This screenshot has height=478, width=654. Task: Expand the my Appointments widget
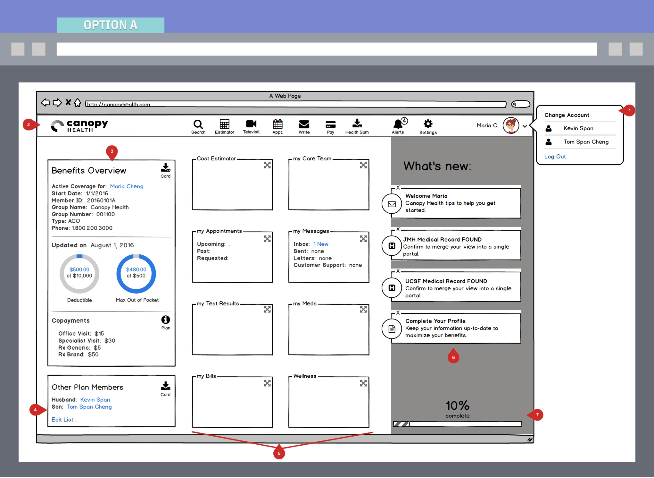point(267,239)
